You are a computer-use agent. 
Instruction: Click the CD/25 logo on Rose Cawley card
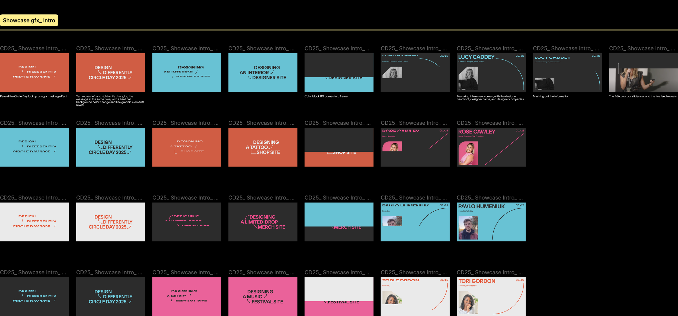tap(520, 130)
